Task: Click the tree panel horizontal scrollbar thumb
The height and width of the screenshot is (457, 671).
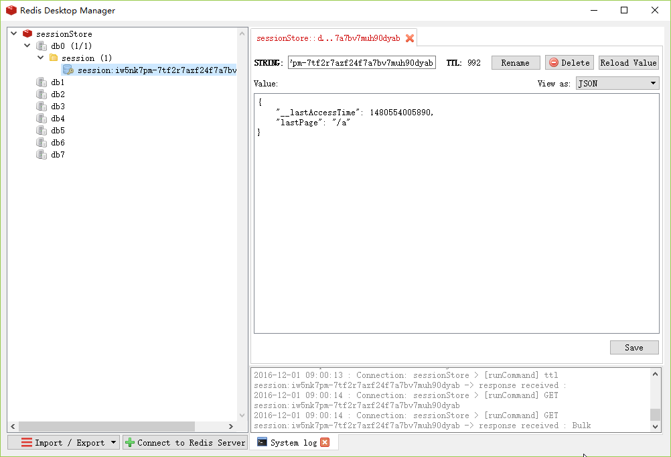Action: [x=106, y=427]
